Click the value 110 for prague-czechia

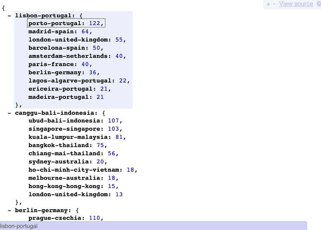tap(94, 218)
